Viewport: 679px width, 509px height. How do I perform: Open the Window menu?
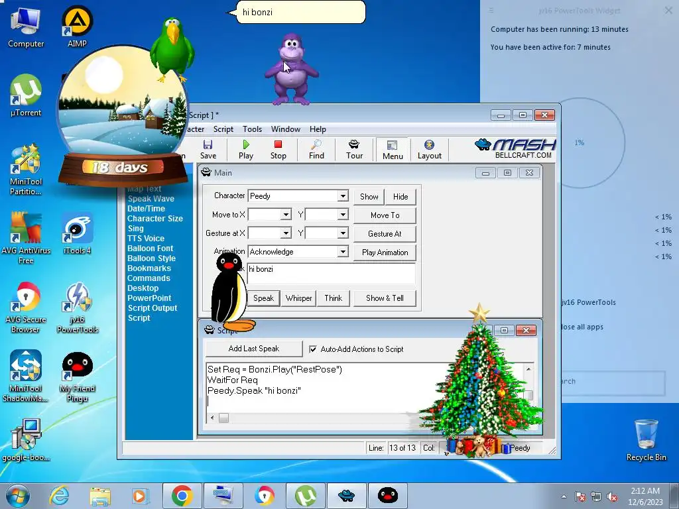click(285, 129)
